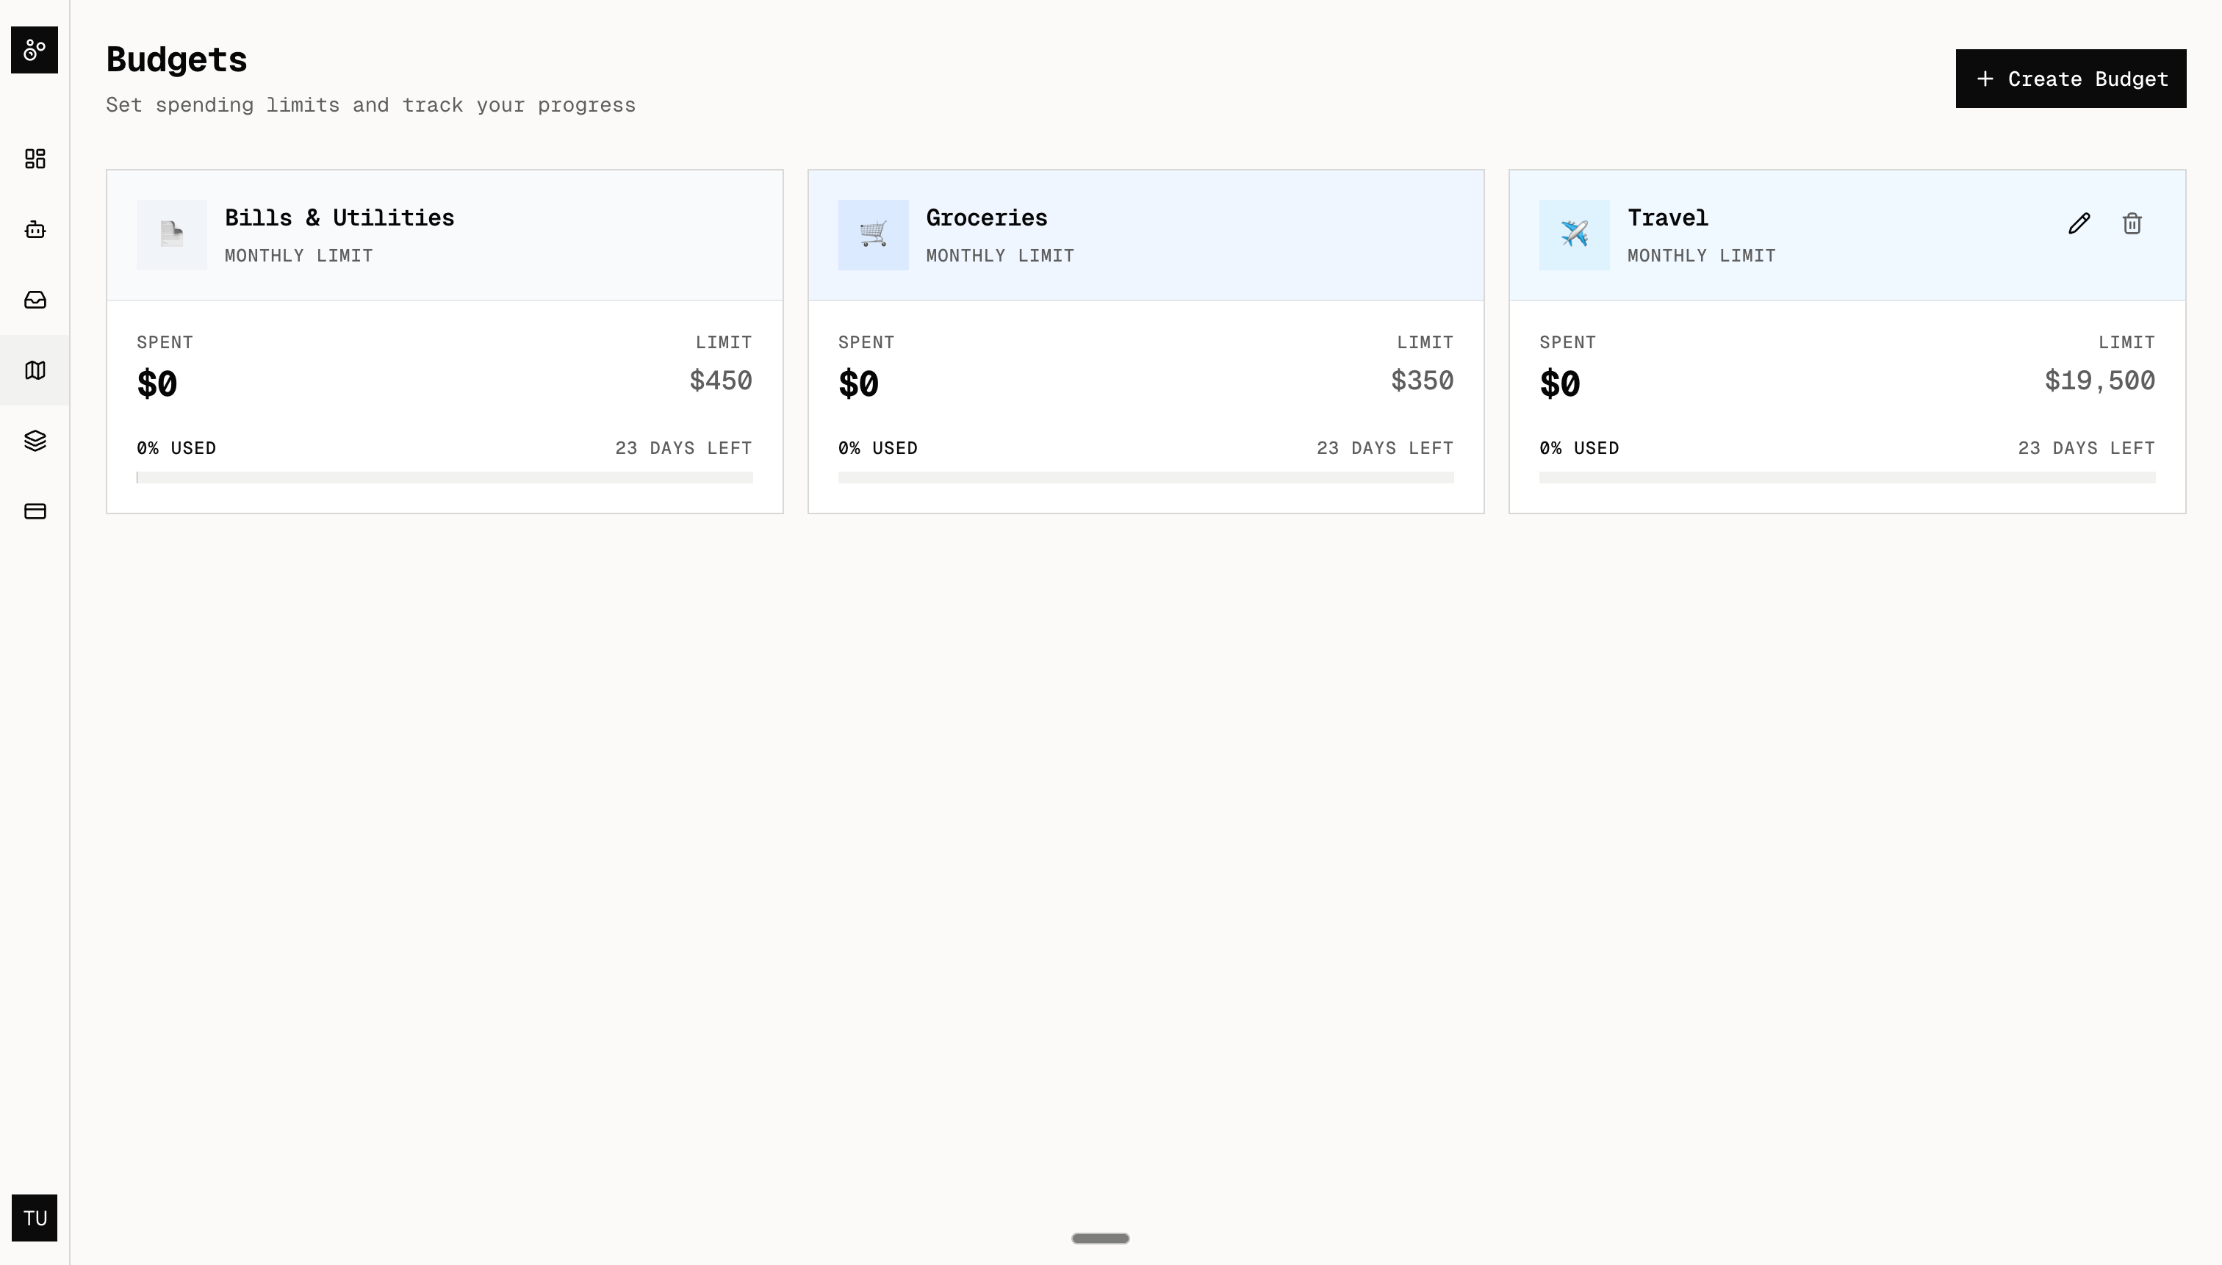The height and width of the screenshot is (1265, 2222).
Task: Open the layers icon in the sidebar
Action: tap(35, 441)
